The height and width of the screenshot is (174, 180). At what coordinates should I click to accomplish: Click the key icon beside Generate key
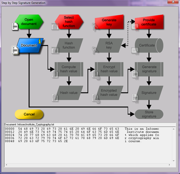pos(95,27)
